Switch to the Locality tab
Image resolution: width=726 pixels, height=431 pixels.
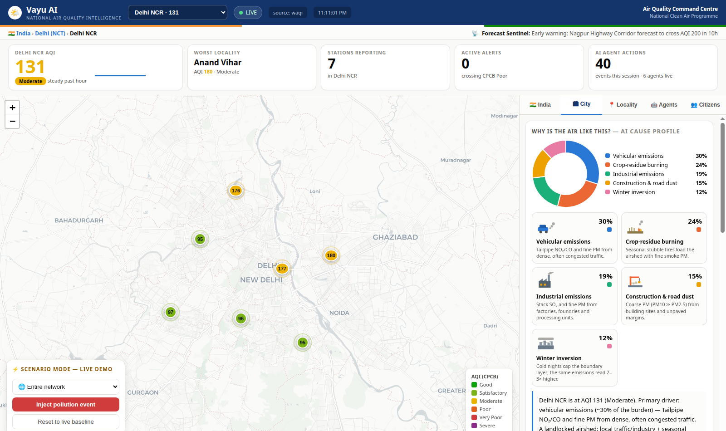pyautogui.click(x=623, y=105)
